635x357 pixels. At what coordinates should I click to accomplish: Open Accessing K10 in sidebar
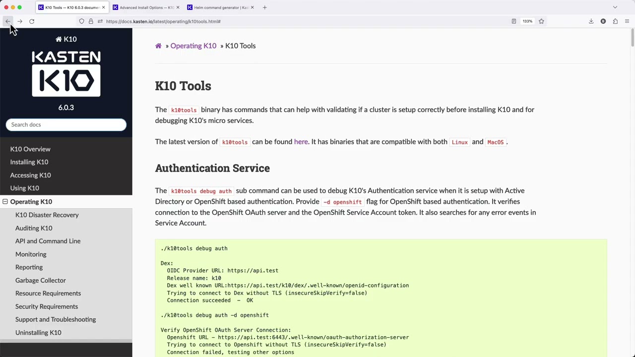[x=30, y=175]
